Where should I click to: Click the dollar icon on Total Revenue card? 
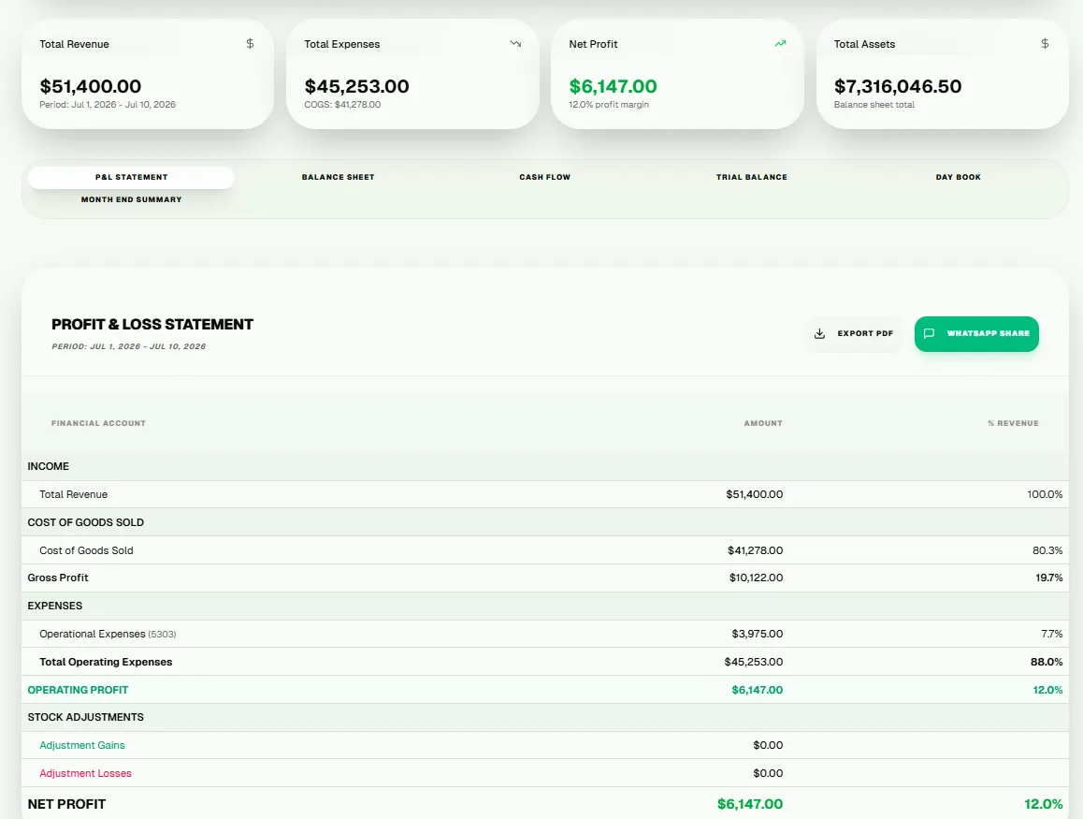coord(250,44)
